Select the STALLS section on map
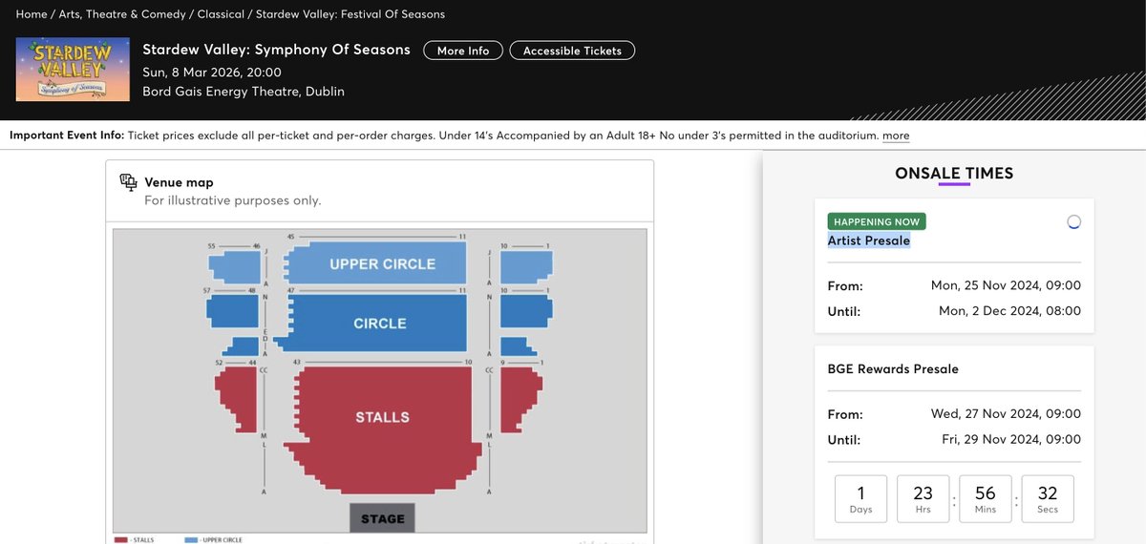This screenshot has width=1146, height=544. [382, 417]
